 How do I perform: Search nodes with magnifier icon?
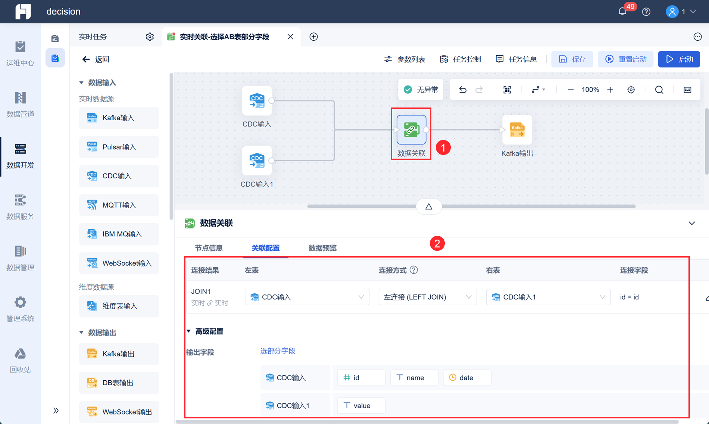click(659, 90)
